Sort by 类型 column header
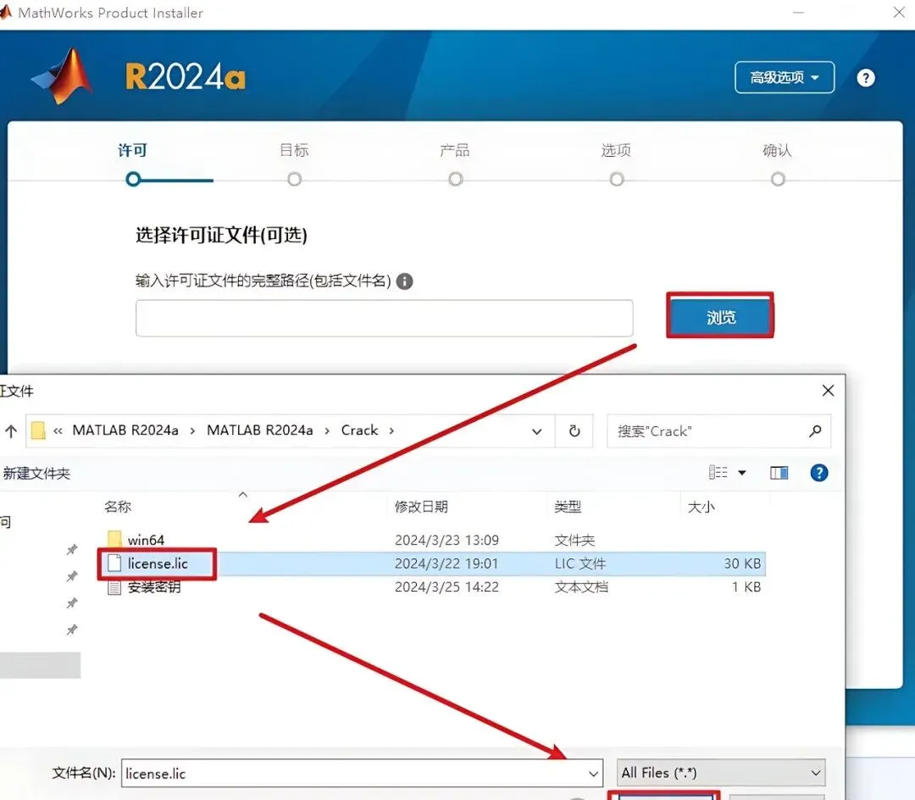This screenshot has height=800, width=915. tap(568, 507)
